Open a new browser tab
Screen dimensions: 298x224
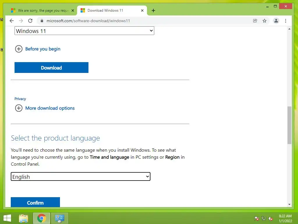click(x=153, y=10)
